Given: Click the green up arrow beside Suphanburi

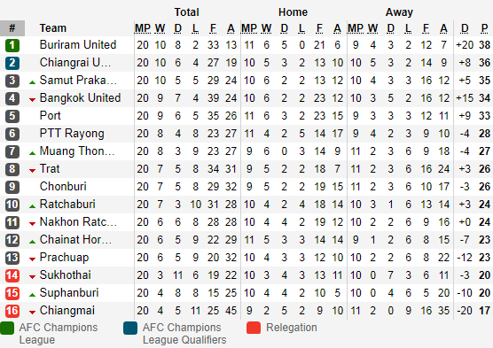Looking at the screenshot, I should coord(32,295).
